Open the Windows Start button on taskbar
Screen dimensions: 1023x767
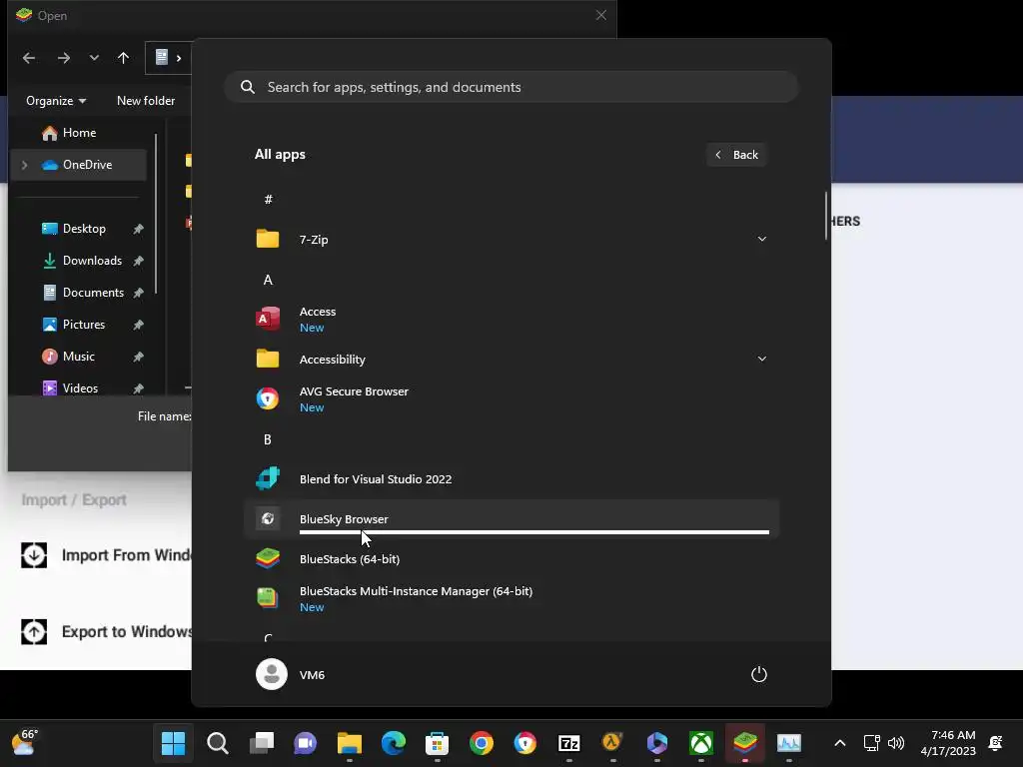point(174,743)
